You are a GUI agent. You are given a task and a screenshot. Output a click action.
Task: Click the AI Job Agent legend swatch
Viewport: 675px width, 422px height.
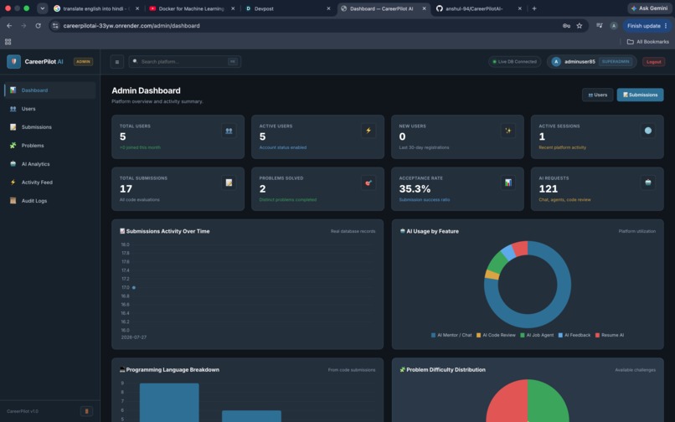[x=523, y=335]
